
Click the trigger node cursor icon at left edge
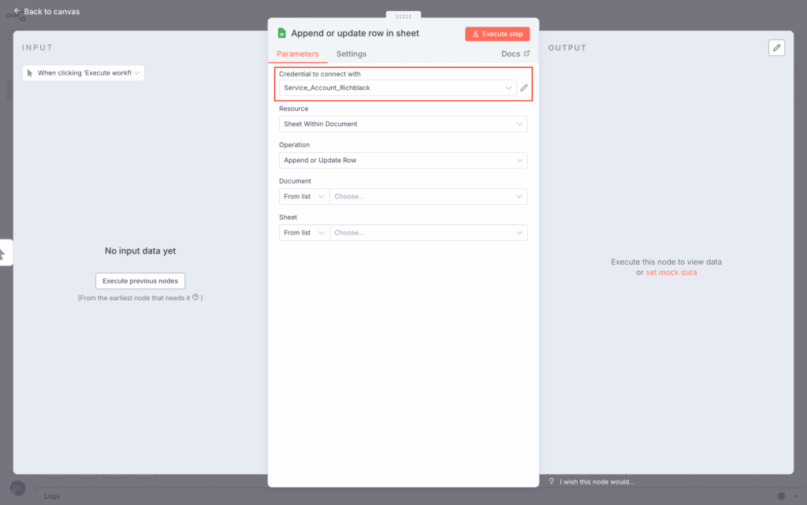2,253
